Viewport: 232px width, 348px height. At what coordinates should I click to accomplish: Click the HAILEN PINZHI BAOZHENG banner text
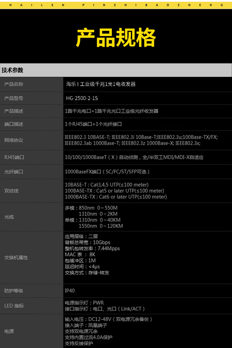tap(116, 5)
